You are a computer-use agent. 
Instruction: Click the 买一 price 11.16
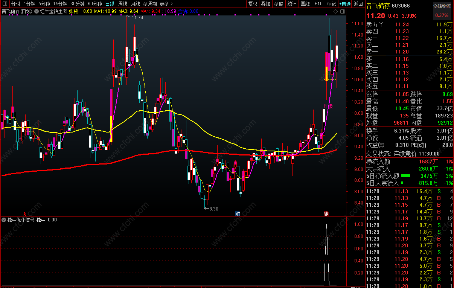[402, 59]
